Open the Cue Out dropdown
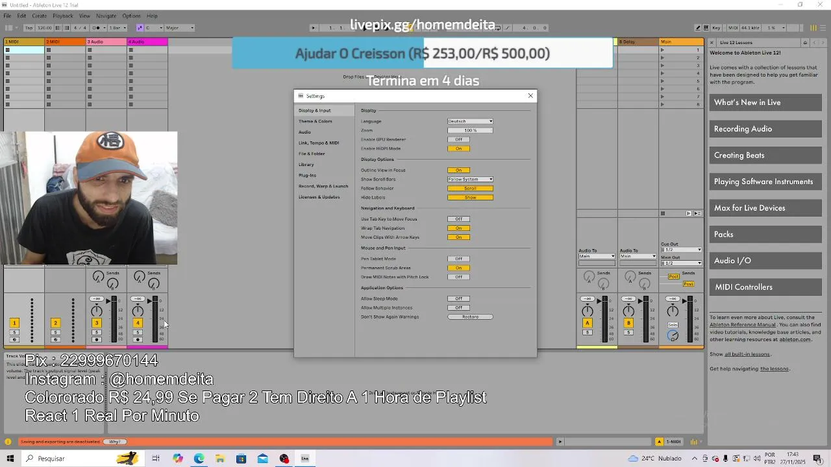This screenshot has height=467, width=831. tap(681, 250)
